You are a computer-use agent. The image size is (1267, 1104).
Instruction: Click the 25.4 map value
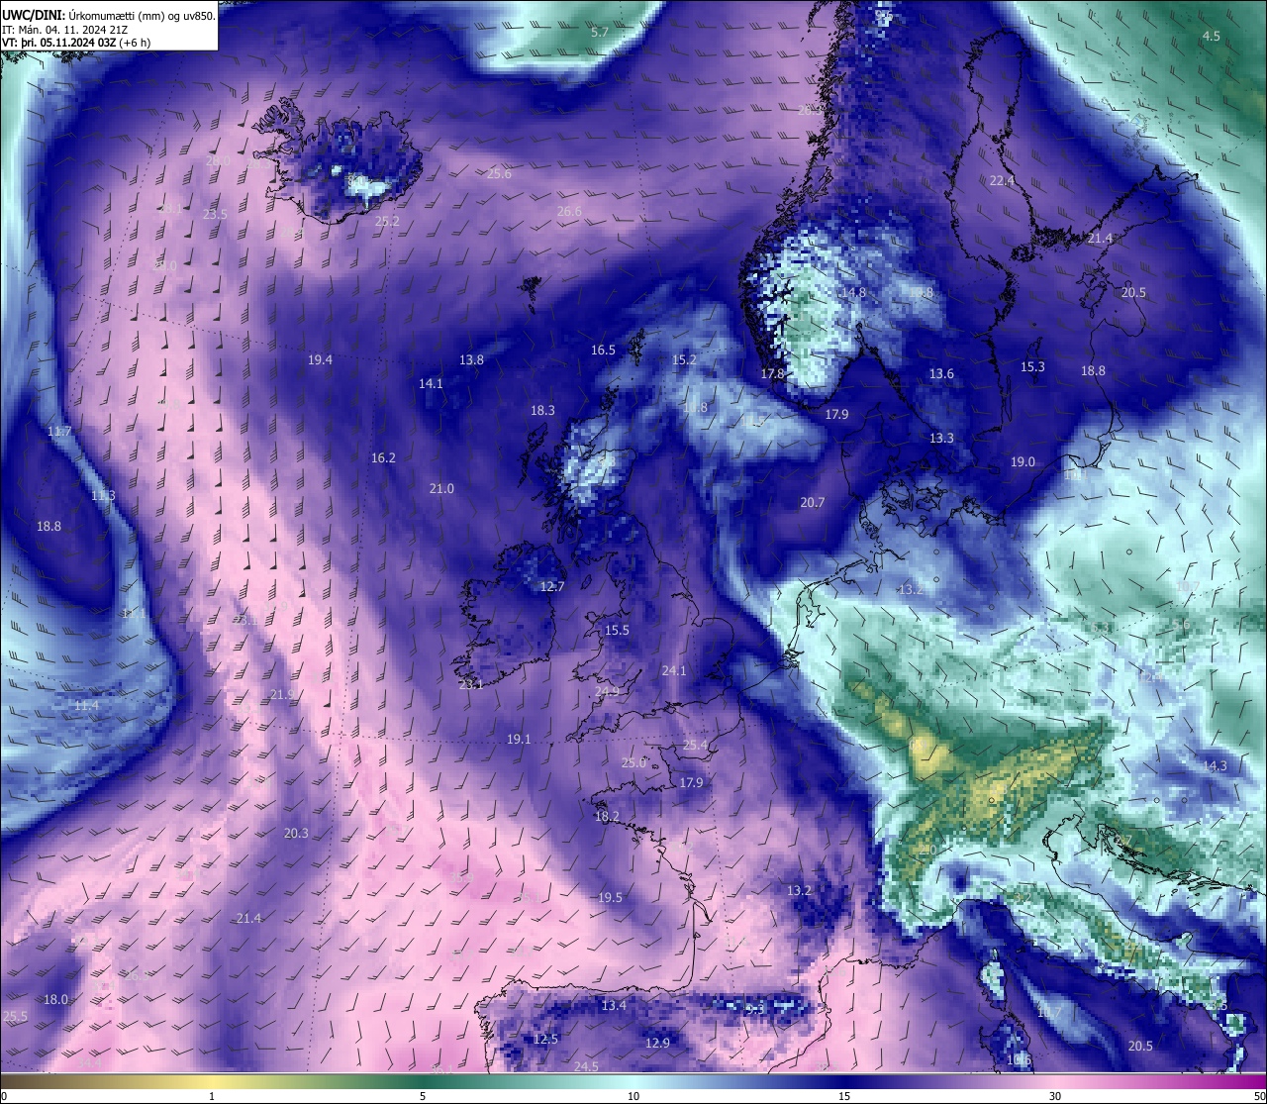click(695, 746)
